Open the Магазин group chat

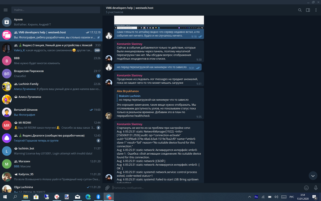(x=51, y=163)
